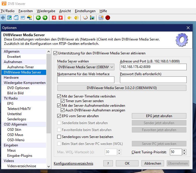The height and width of the screenshot is (173, 196).
Task: Decrease Client Tuning-Priorität with down arrow
Action: click(184, 154)
